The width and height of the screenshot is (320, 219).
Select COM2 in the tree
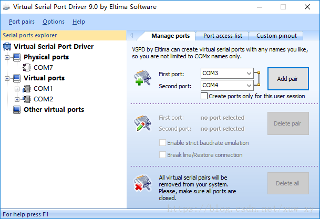coord(43,99)
